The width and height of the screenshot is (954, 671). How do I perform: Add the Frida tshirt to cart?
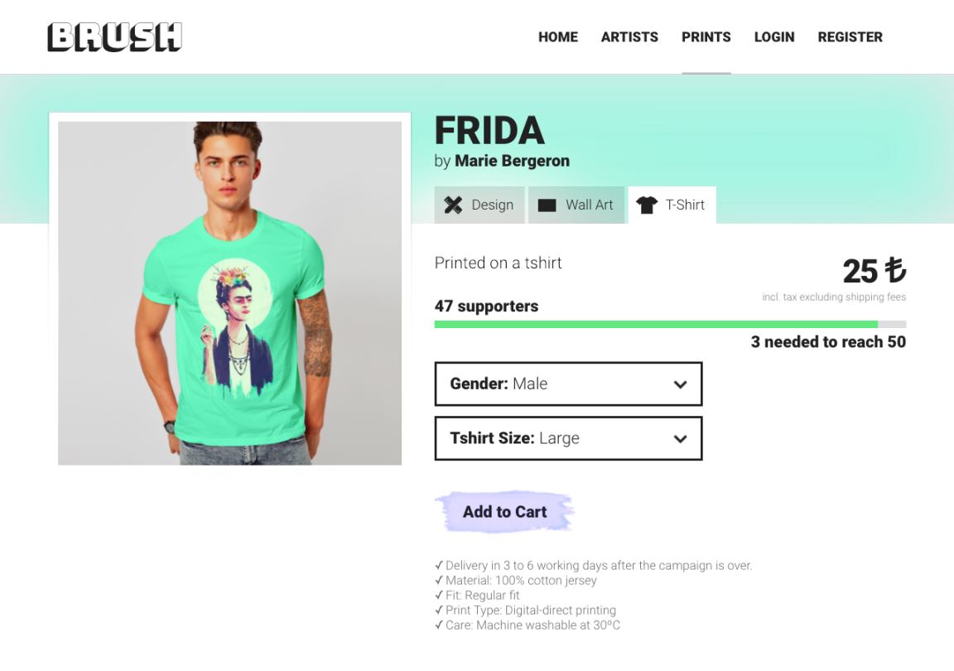tap(505, 512)
